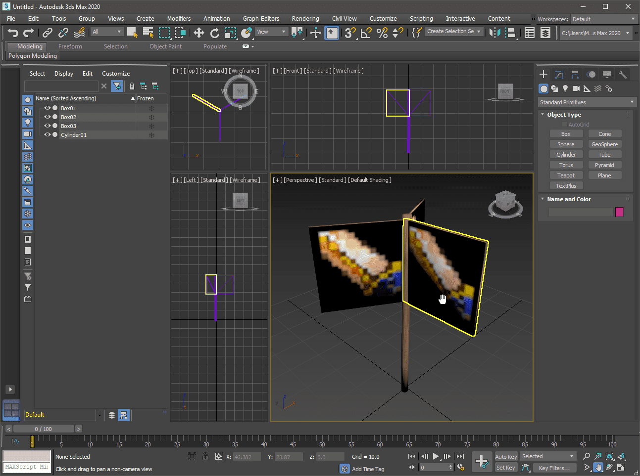Toggle visibility eye of Box03
Screen dimensions: 640x476
point(48,126)
